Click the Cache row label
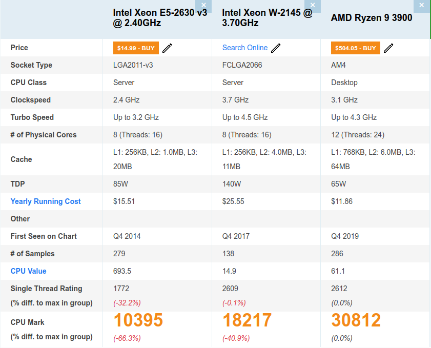The height and width of the screenshot is (348, 431). [21, 159]
